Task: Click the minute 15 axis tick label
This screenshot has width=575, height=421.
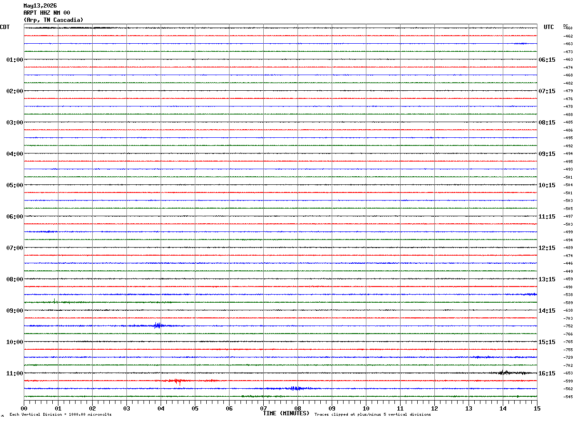Action: pyautogui.click(x=537, y=408)
